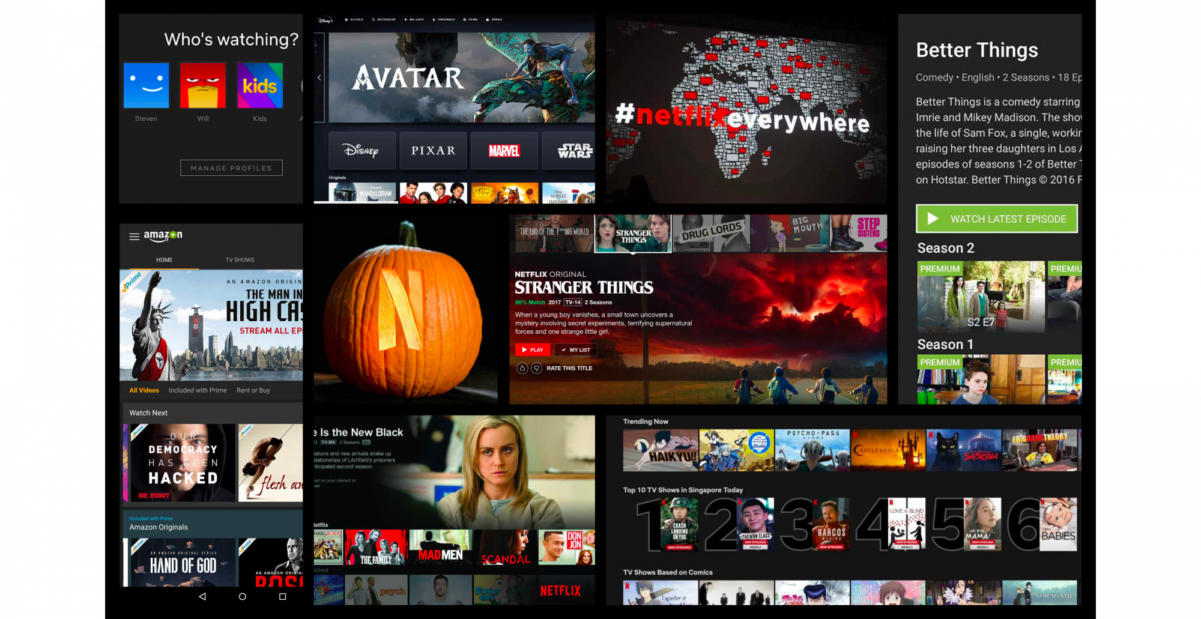Click the Disney+ logo in the nav bar
This screenshot has width=1201, height=619.
(325, 20)
